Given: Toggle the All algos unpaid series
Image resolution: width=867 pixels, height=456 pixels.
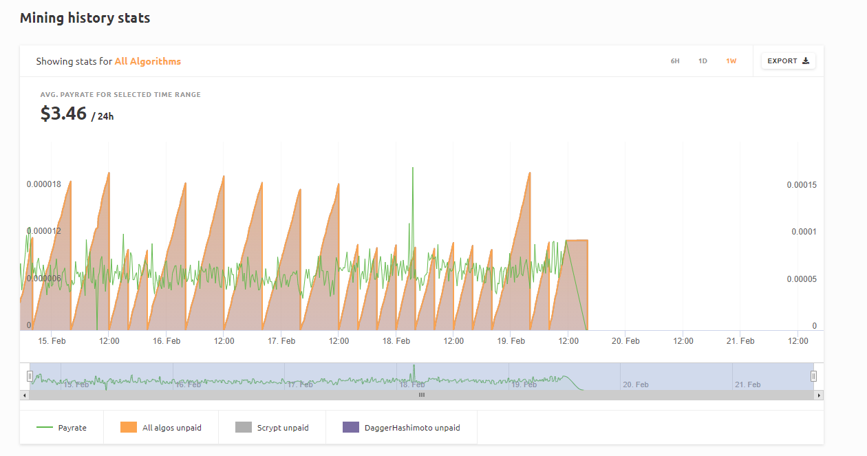Looking at the screenshot, I should pyautogui.click(x=161, y=428).
